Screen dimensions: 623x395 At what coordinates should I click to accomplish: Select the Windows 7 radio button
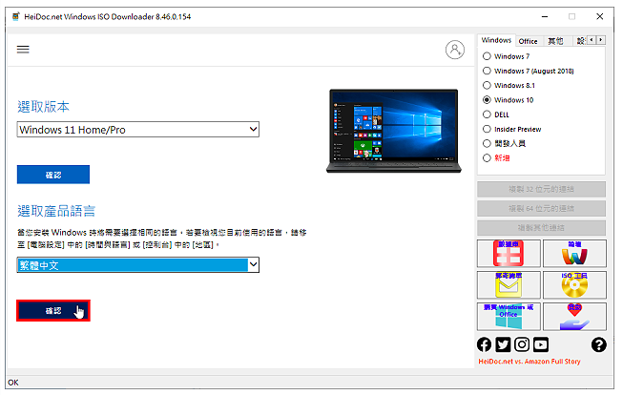click(x=487, y=56)
